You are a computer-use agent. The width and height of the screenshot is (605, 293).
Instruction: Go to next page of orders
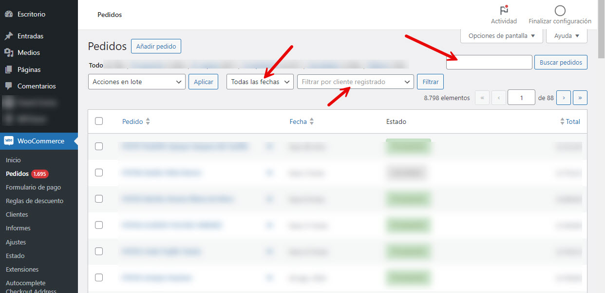563,98
